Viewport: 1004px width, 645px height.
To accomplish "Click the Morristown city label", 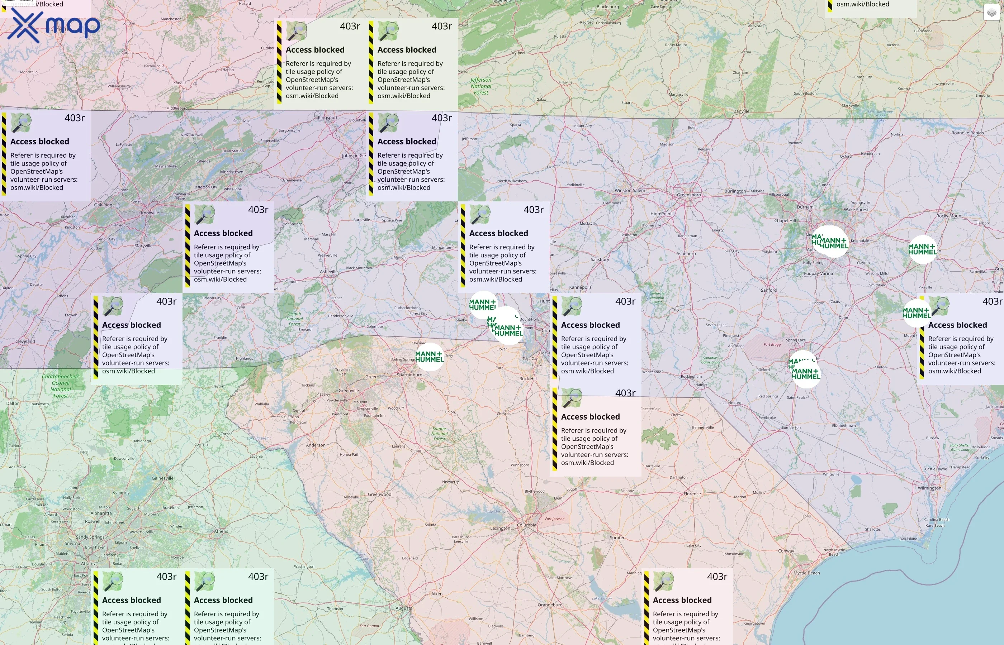I will coord(231,172).
